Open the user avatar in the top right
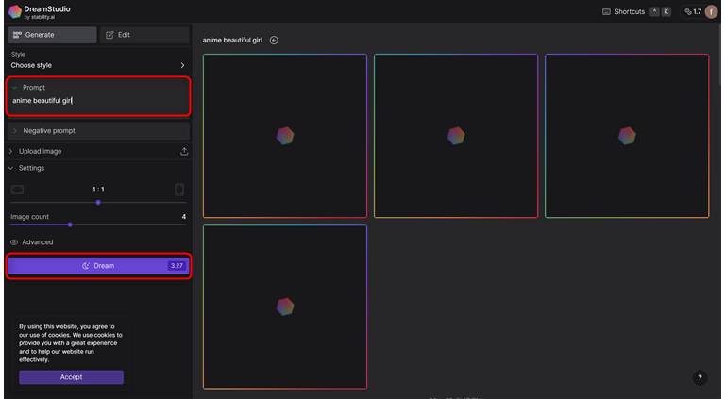Image resolution: width=725 pixels, height=399 pixels. click(x=711, y=12)
